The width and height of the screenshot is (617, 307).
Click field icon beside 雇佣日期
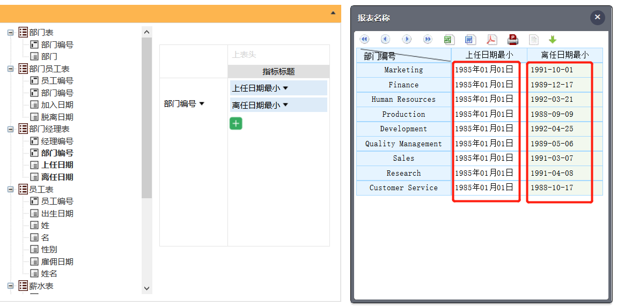tap(34, 262)
